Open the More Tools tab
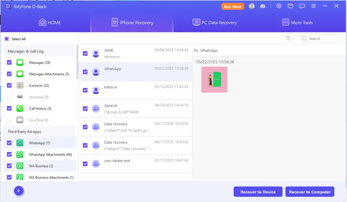Screen dimensions: 347x202 click(x=297, y=23)
